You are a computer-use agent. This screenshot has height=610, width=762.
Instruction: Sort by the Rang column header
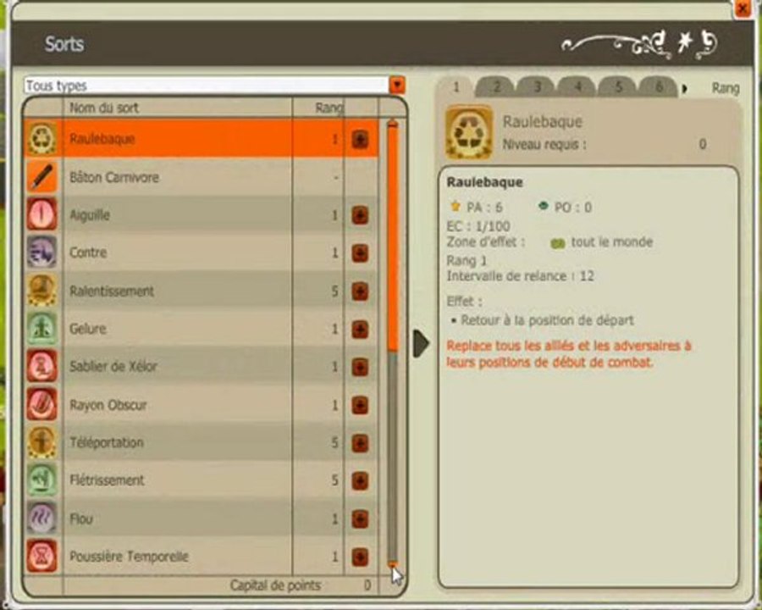[x=329, y=108]
